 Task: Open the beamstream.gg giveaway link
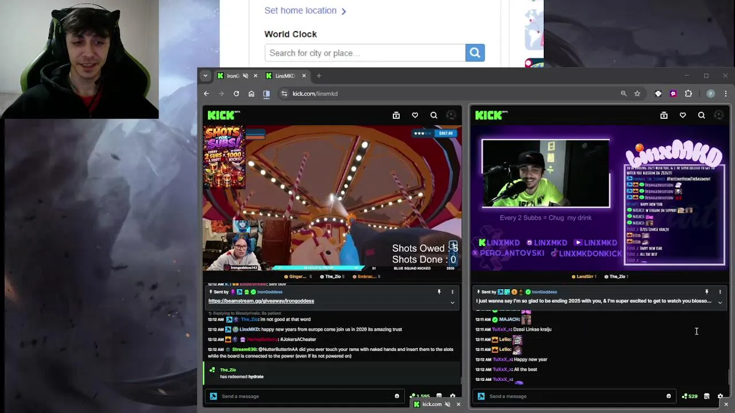pos(261,301)
